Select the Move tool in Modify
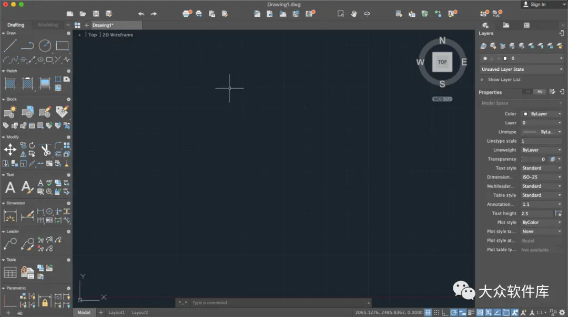The image size is (568, 317). click(10, 149)
